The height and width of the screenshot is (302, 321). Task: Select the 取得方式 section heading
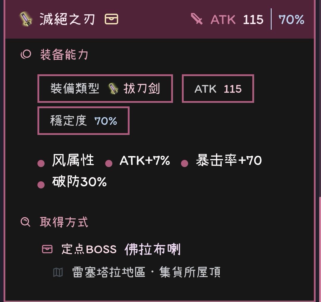(64, 222)
